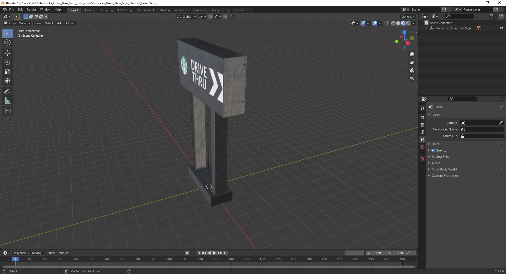Open the Texture properties tab
The image size is (506, 274).
pos(422,159)
